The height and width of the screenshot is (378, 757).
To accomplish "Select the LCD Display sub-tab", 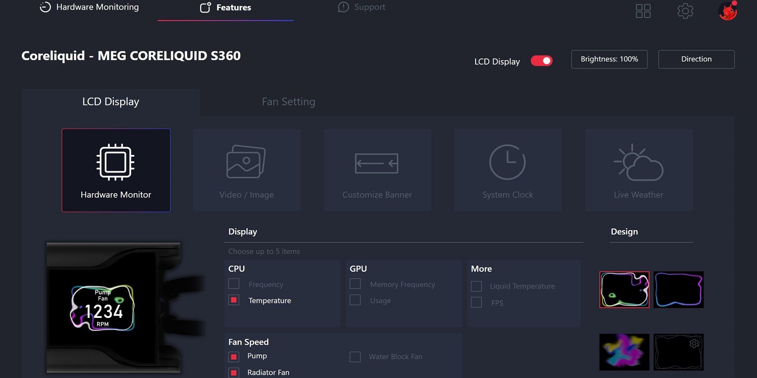I will pyautogui.click(x=111, y=102).
